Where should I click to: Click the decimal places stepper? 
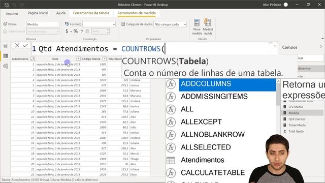(x=108, y=32)
